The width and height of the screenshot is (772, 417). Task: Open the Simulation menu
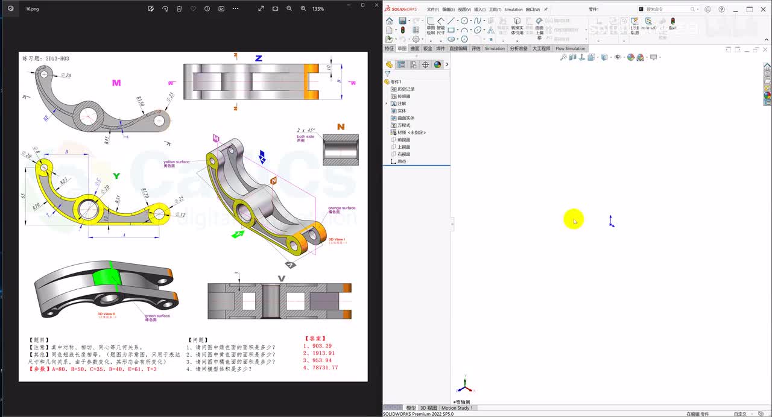[514, 10]
